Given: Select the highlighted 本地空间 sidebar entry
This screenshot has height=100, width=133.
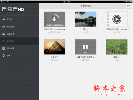Looking at the screenshot, I should click(x=19, y=41).
